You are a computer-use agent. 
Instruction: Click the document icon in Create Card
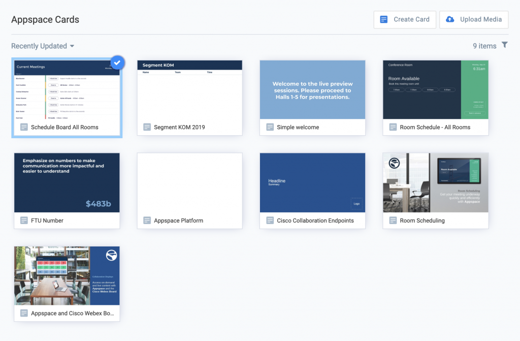pos(384,20)
